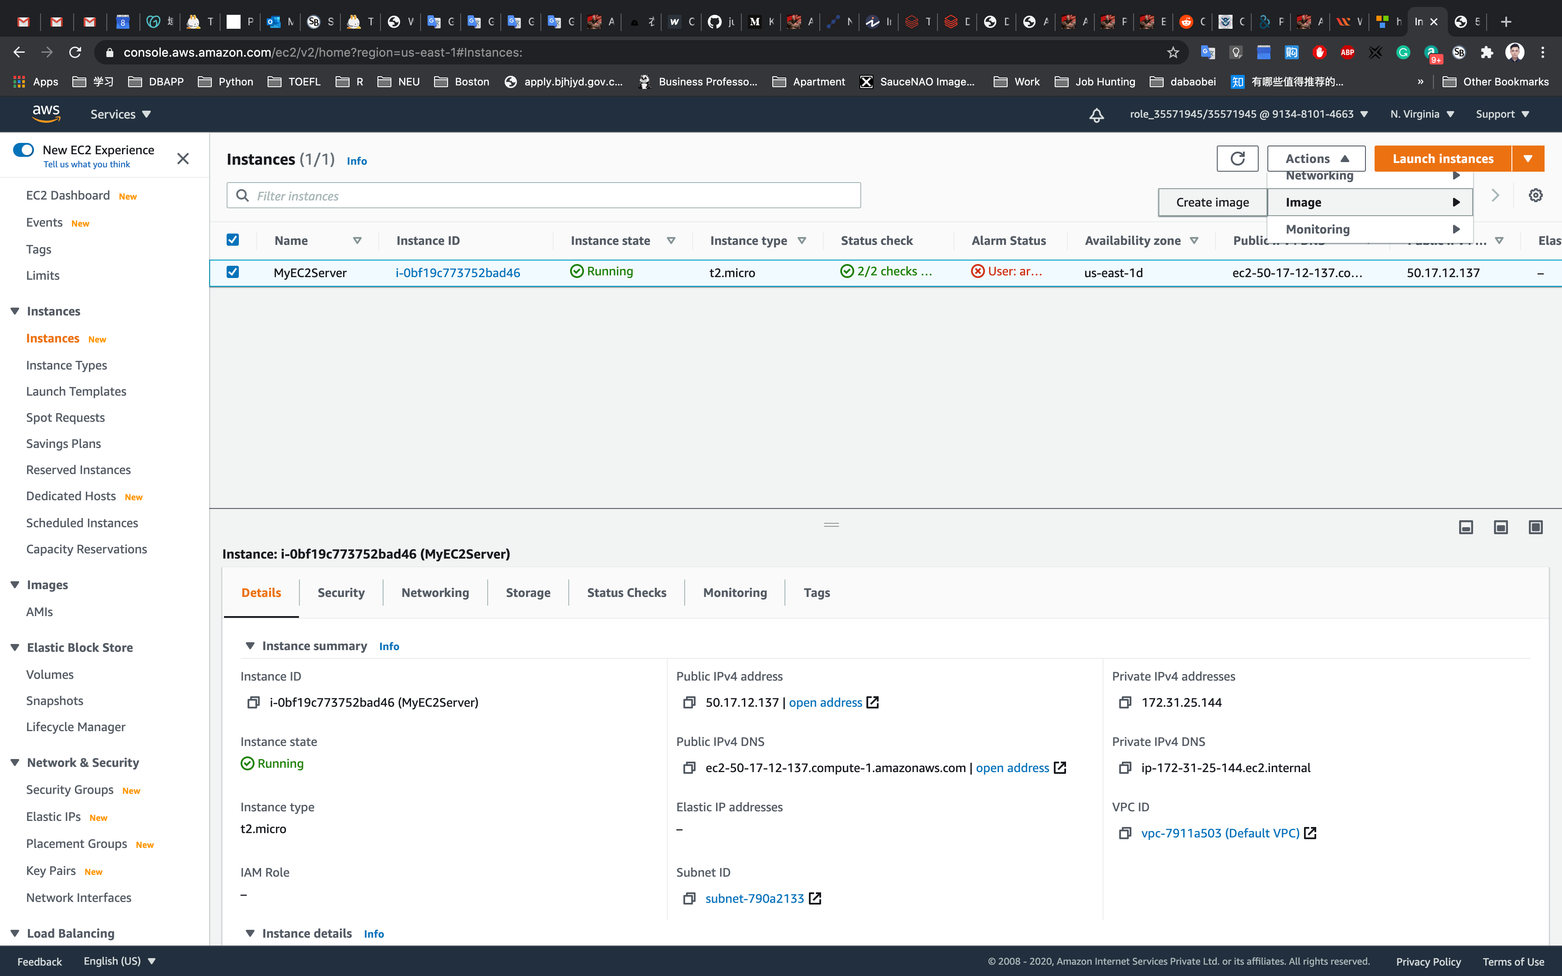Click the Filter instances search field

(543, 196)
